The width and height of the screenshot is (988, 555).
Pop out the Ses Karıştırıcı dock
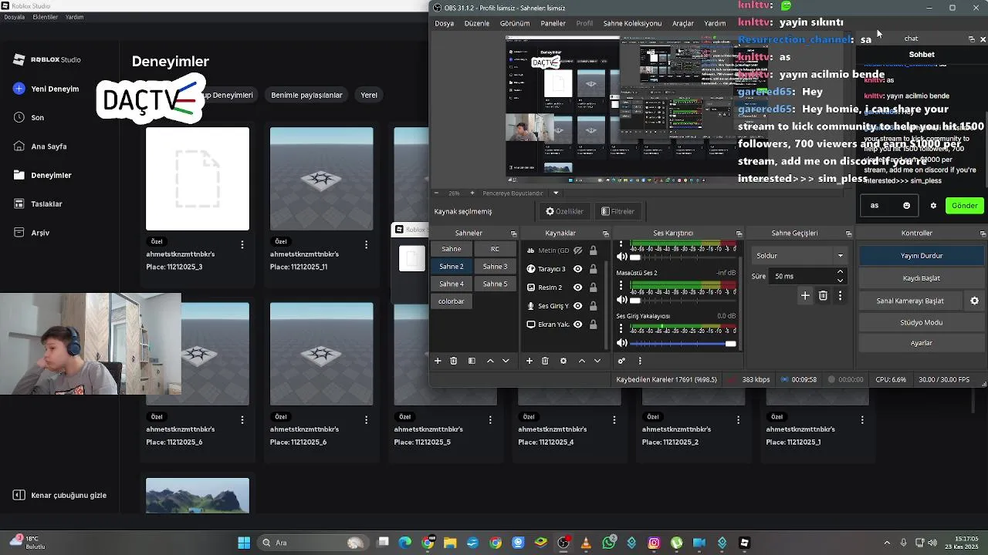click(739, 234)
